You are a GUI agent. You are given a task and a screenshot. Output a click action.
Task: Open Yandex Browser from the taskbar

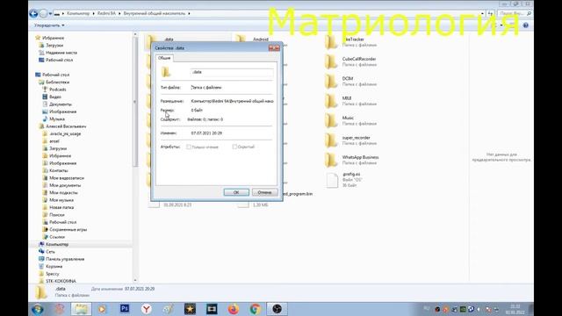pyautogui.click(x=147, y=308)
